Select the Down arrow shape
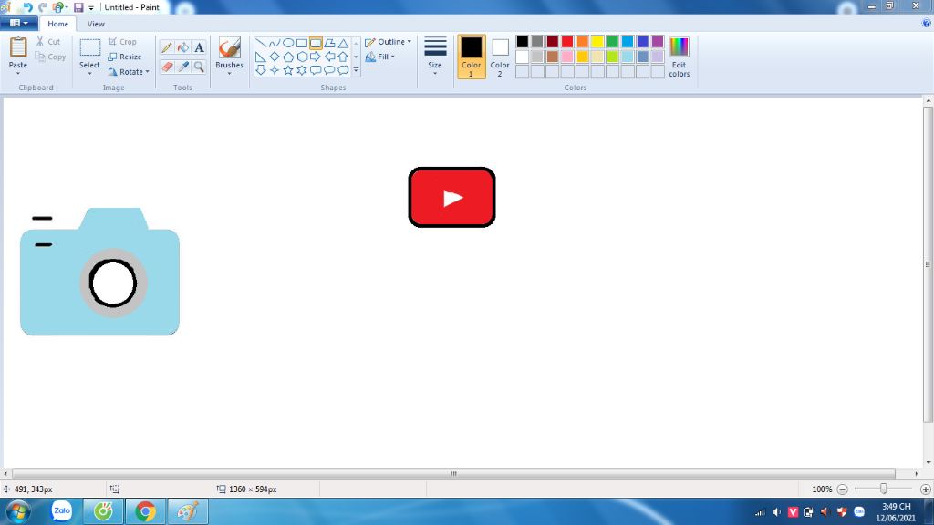 (261, 70)
